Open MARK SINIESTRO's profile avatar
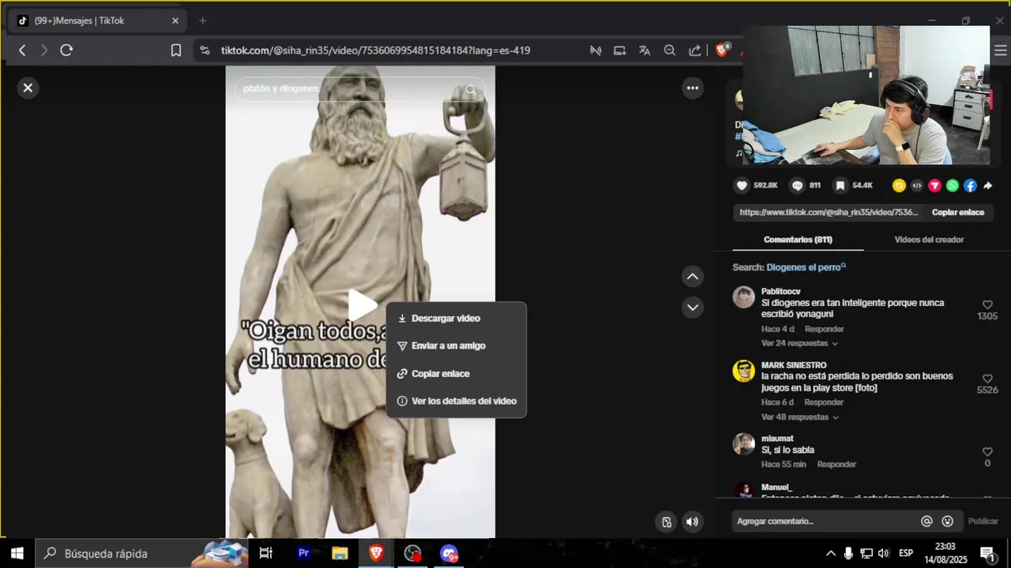This screenshot has height=568, width=1011. click(743, 371)
